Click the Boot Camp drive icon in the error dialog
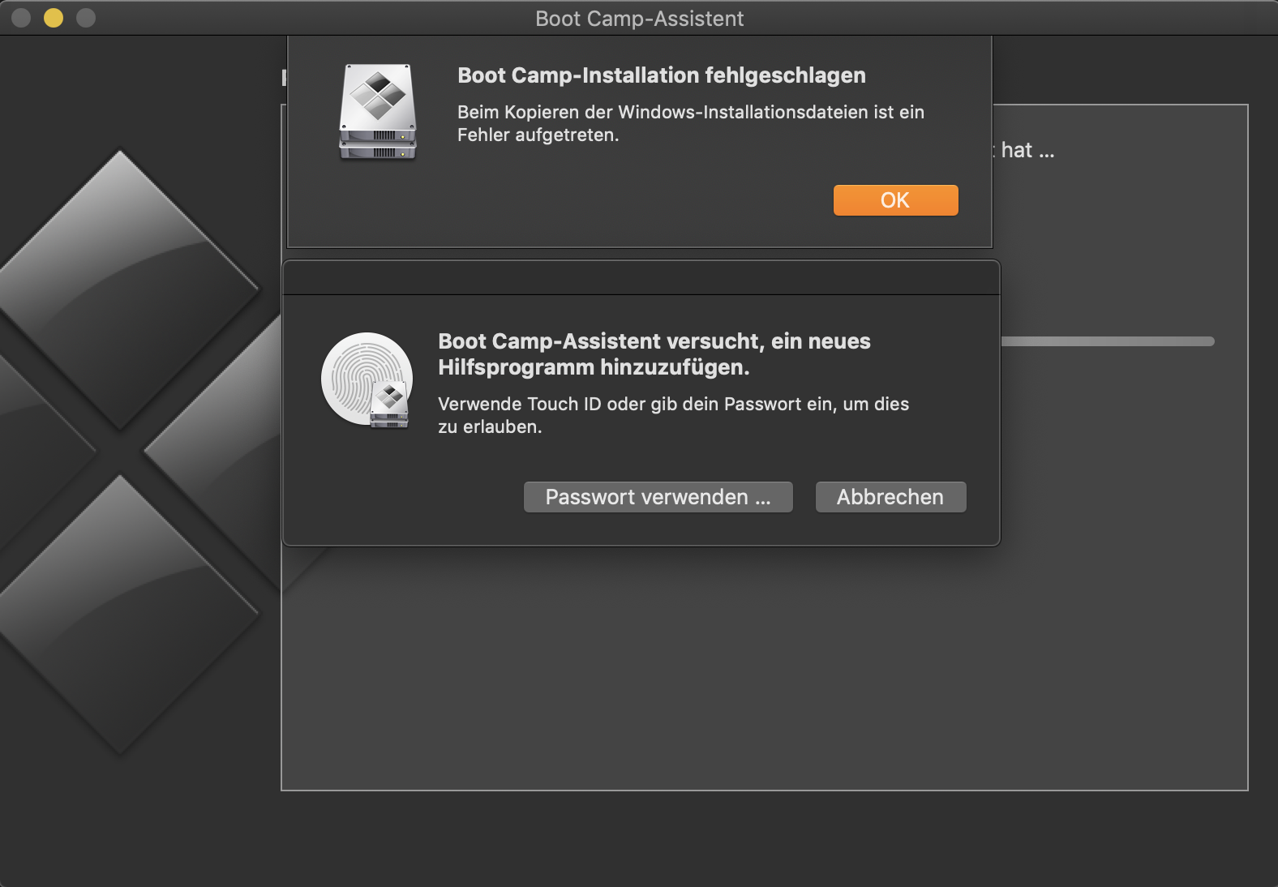This screenshot has width=1278, height=887. [377, 112]
